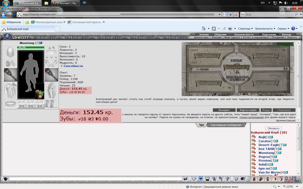Click the necklace equipment slot
Screen dimensions: 303x189
(51, 52)
